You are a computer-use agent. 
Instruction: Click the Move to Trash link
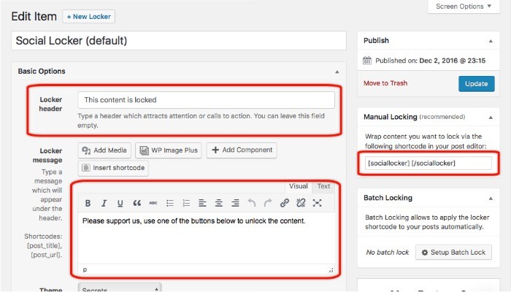click(x=387, y=83)
